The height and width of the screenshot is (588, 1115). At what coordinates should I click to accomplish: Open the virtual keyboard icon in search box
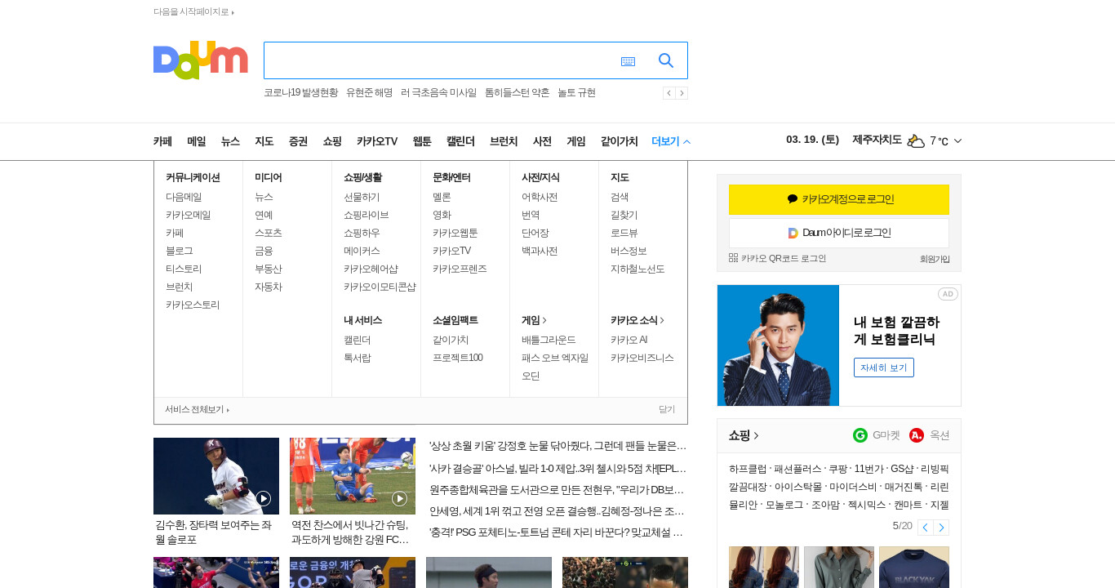click(x=628, y=61)
